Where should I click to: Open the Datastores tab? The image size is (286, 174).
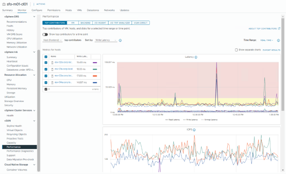93,10
